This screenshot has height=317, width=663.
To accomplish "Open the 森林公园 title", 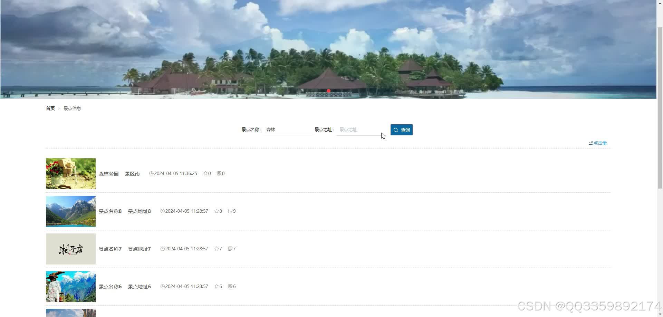I will (109, 174).
